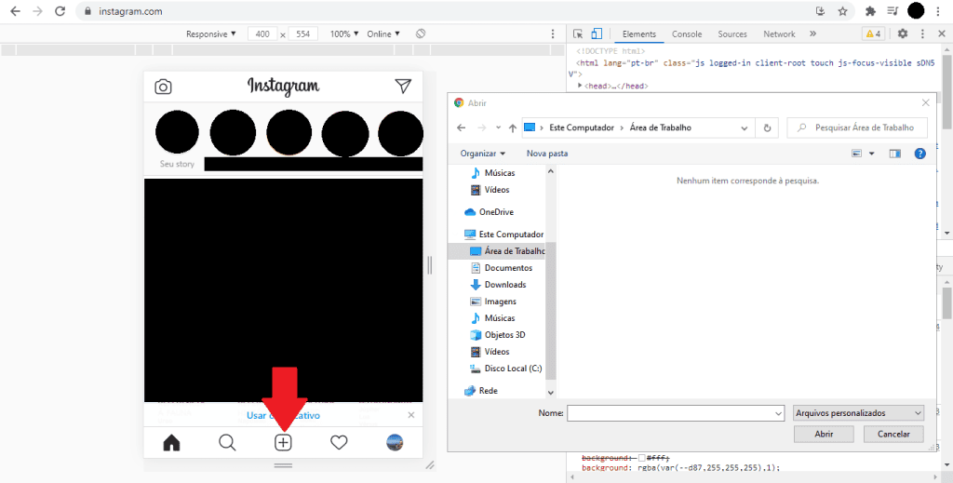Viewport: 953px width, 483px height.
Task: Go up one folder in Abrir dialog
Action: 513,128
